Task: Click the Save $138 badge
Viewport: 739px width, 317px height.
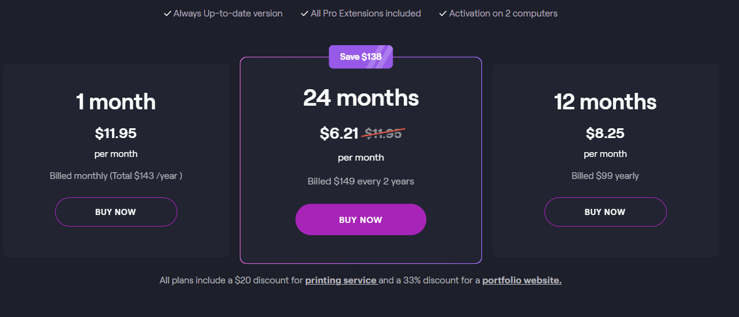Action: tap(361, 57)
